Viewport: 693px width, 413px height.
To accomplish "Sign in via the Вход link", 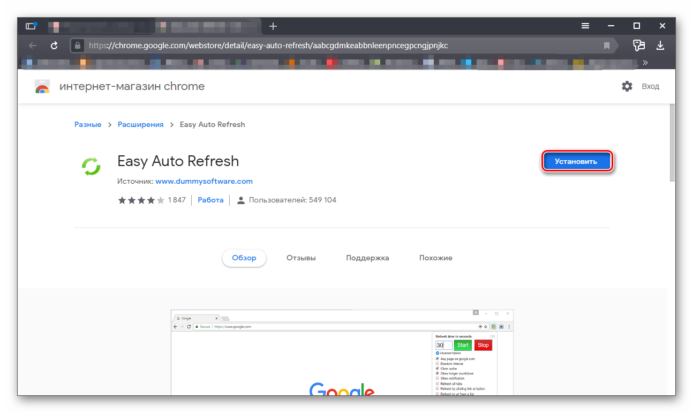I will [651, 86].
